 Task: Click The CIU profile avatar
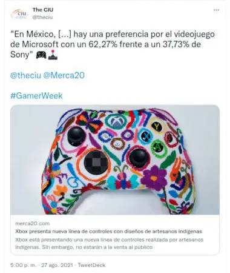pyautogui.click(x=19, y=13)
